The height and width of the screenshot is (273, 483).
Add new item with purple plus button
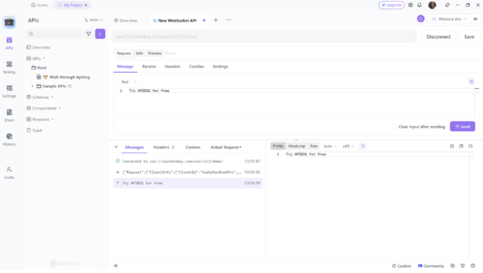[x=100, y=34]
